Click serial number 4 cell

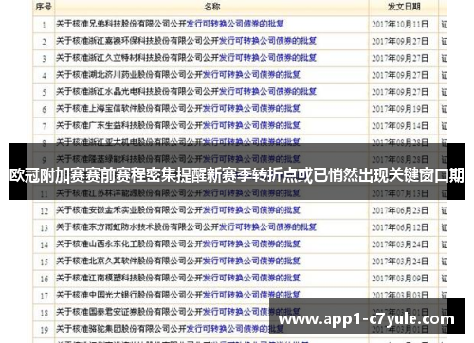point(44,76)
